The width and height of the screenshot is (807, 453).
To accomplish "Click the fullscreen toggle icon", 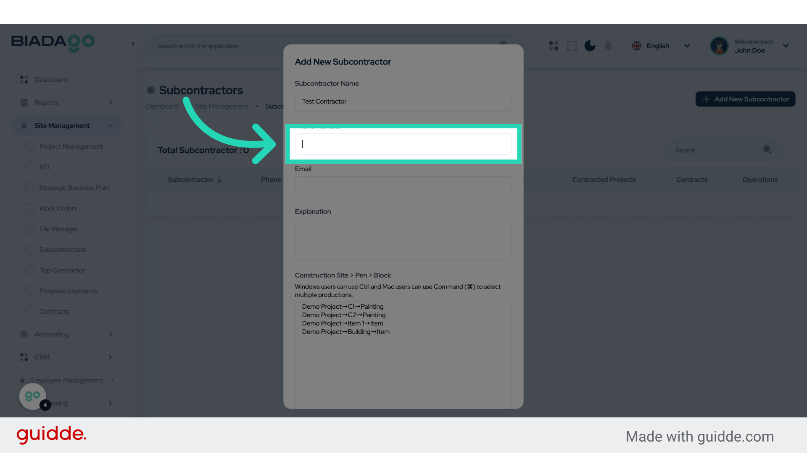I will click(x=572, y=46).
